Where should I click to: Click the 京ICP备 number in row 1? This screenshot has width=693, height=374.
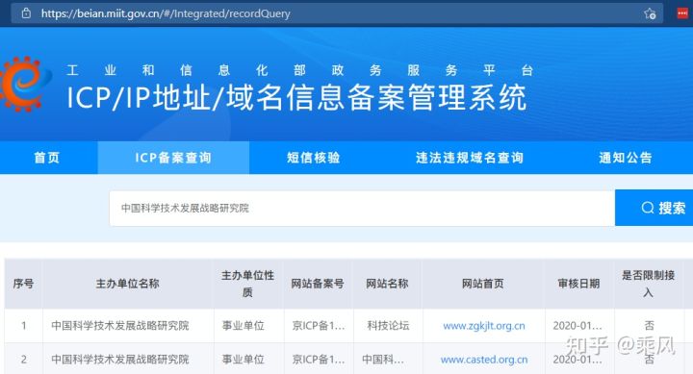tap(319, 326)
